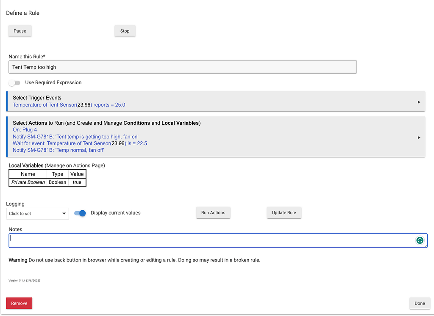Open the Logging dropdown
Image resolution: width=434 pixels, height=316 pixels.
[37, 214]
